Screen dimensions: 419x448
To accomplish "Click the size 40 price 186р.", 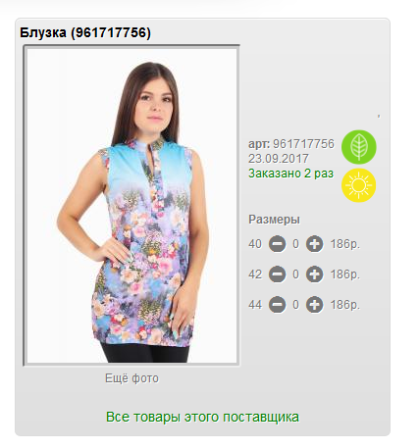I will coord(345,244).
